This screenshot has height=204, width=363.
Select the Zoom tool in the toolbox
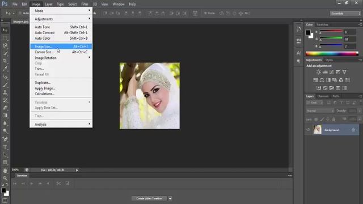pos(5,178)
